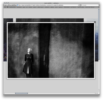Expand the other news bookmarks folder
Screen dimensions: 103x100
(x=40, y=7)
